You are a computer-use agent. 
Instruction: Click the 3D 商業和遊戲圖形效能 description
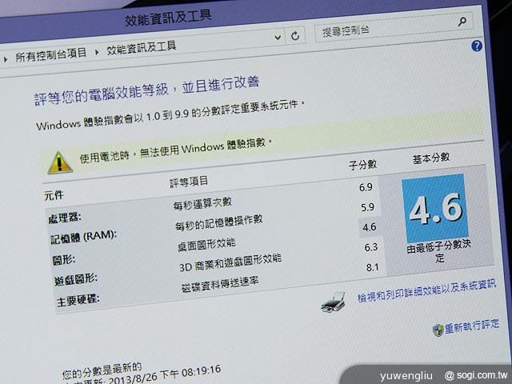click(230, 263)
